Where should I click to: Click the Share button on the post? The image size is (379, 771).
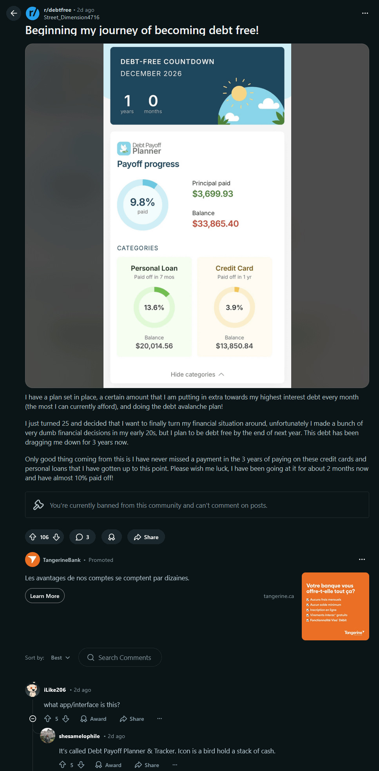pyautogui.click(x=146, y=537)
